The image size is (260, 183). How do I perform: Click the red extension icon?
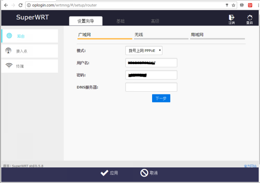click(250, 5)
